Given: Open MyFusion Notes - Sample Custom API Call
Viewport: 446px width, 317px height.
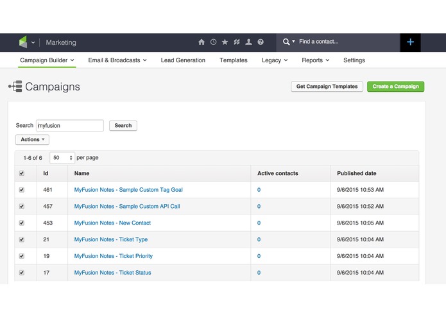Looking at the screenshot, I should [127, 206].
